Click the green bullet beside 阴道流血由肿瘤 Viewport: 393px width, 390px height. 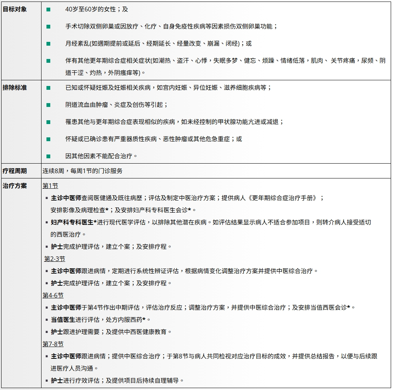(48, 105)
